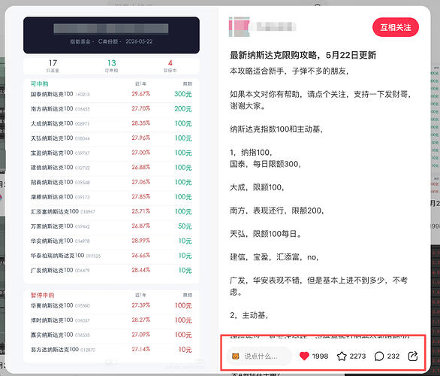This screenshot has height=376, width=440.
Task: Click row 南方纳斯达克100 in fund image
Action: 111,109
